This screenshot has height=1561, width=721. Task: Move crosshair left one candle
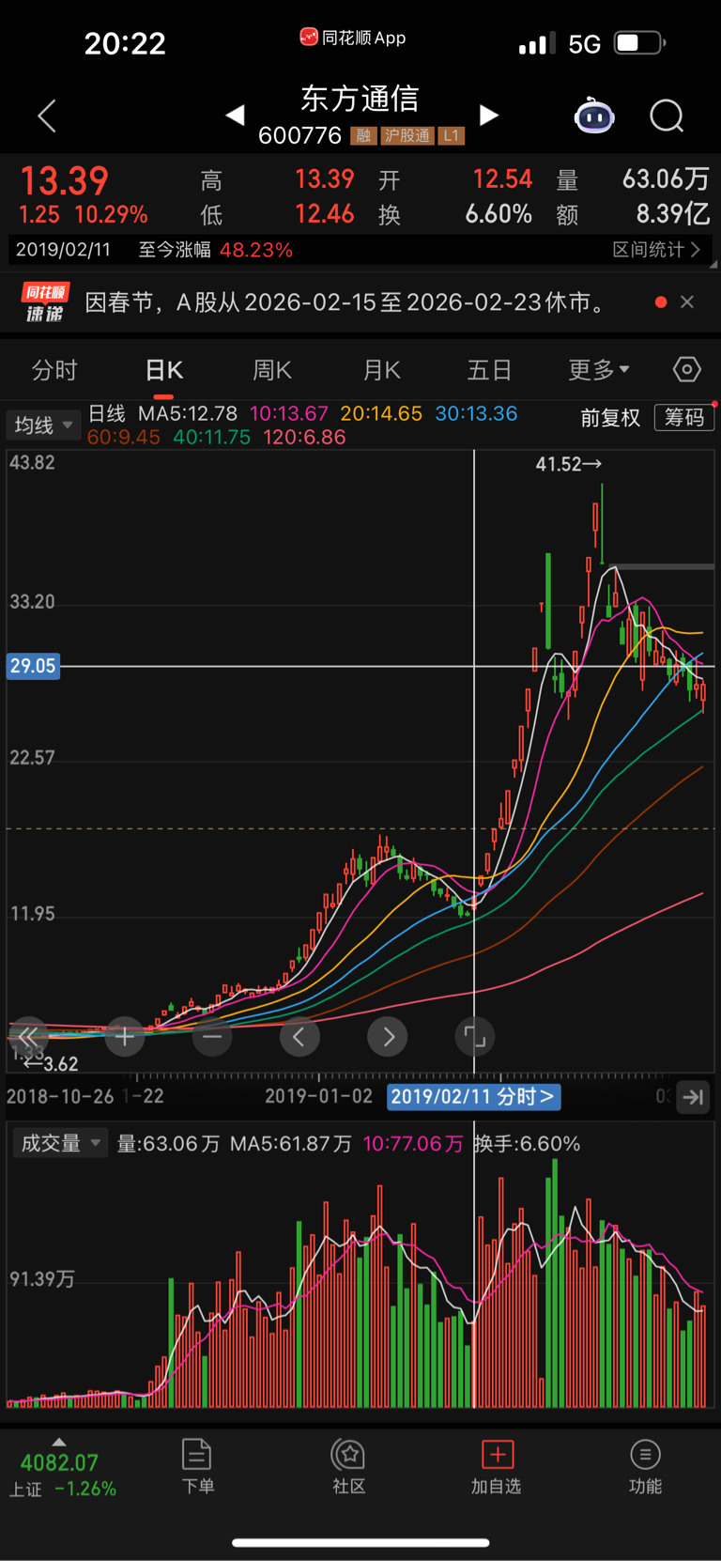(x=299, y=1037)
